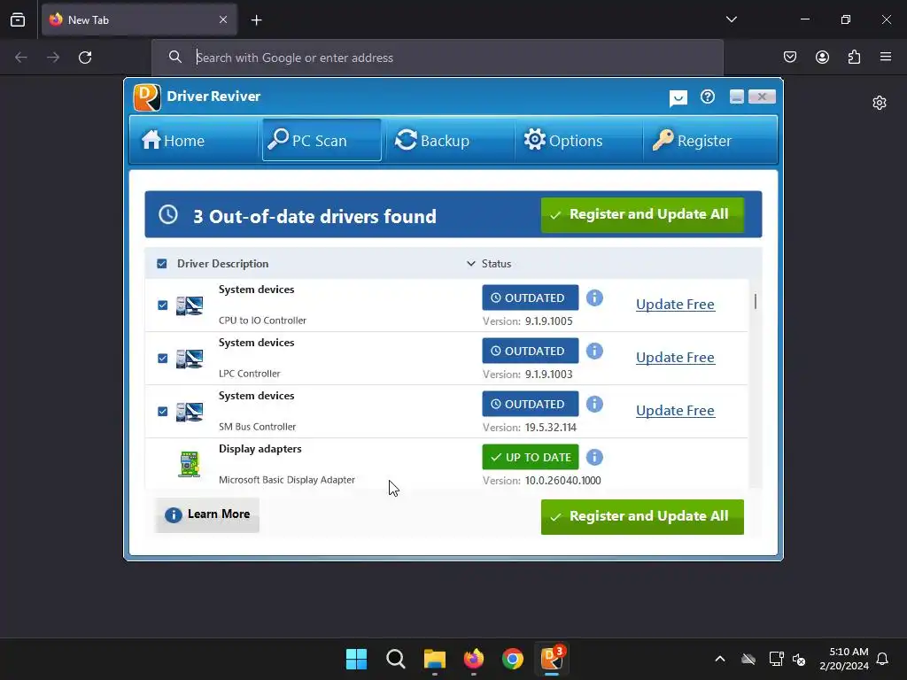
Task: Open Firefox new tab with plus button
Action: 257,20
